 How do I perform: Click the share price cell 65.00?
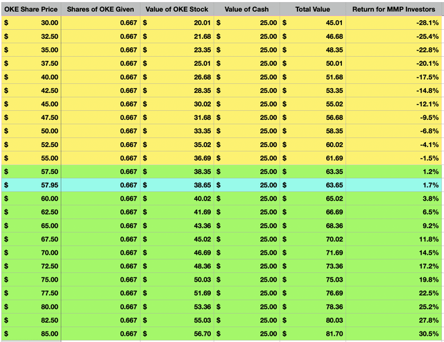click(31, 225)
